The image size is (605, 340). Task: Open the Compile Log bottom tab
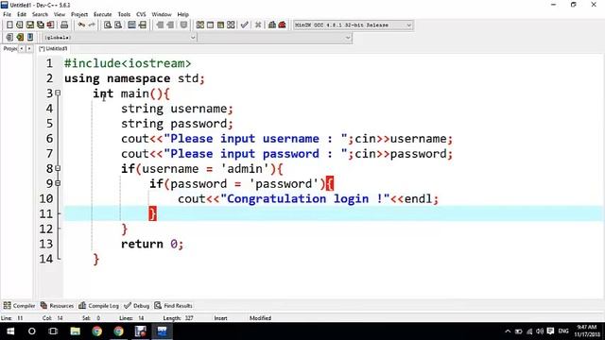[98, 306]
